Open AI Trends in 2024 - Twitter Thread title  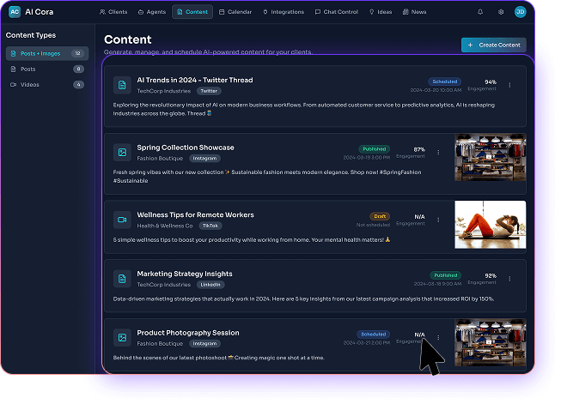195,80
